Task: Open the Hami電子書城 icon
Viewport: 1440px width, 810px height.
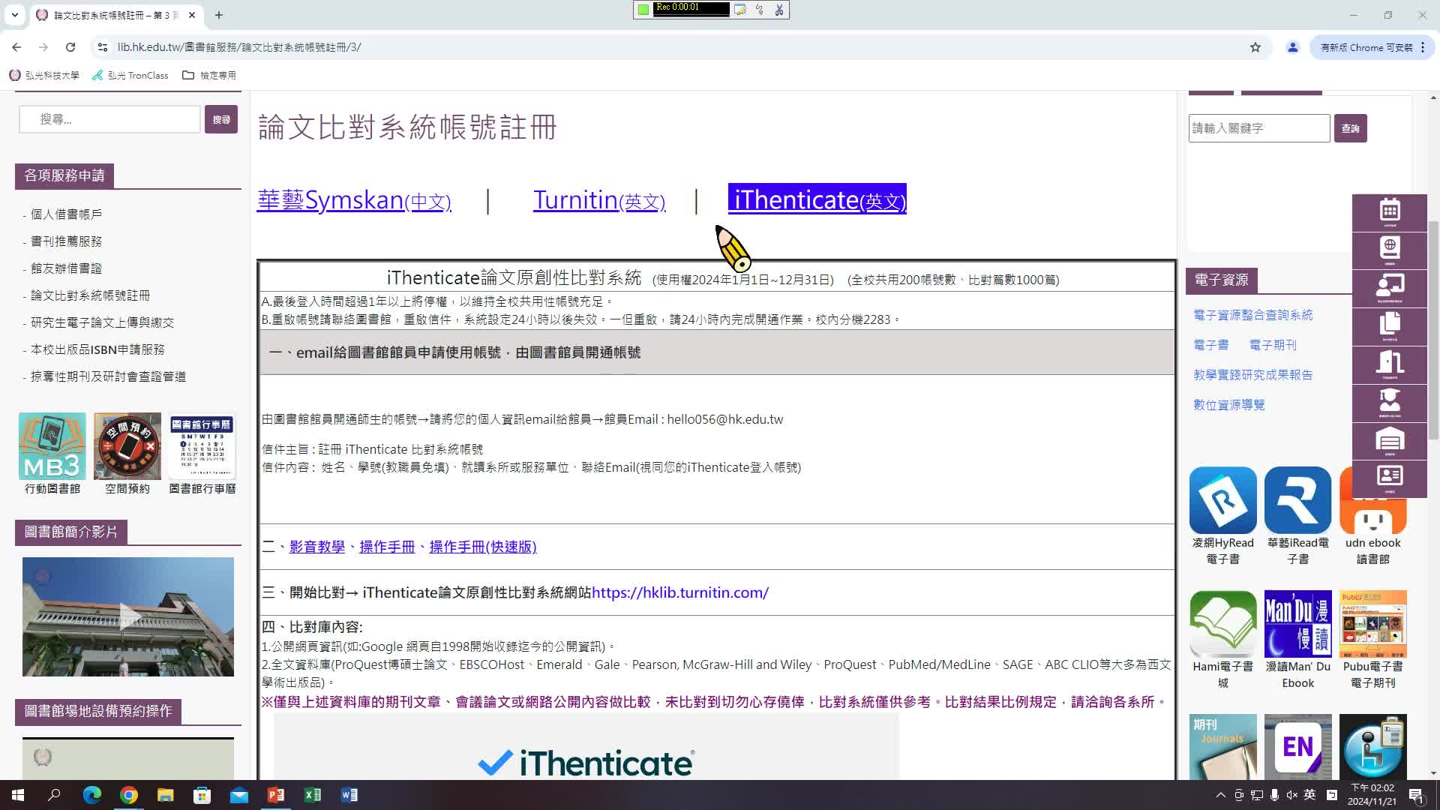Action: (1222, 624)
